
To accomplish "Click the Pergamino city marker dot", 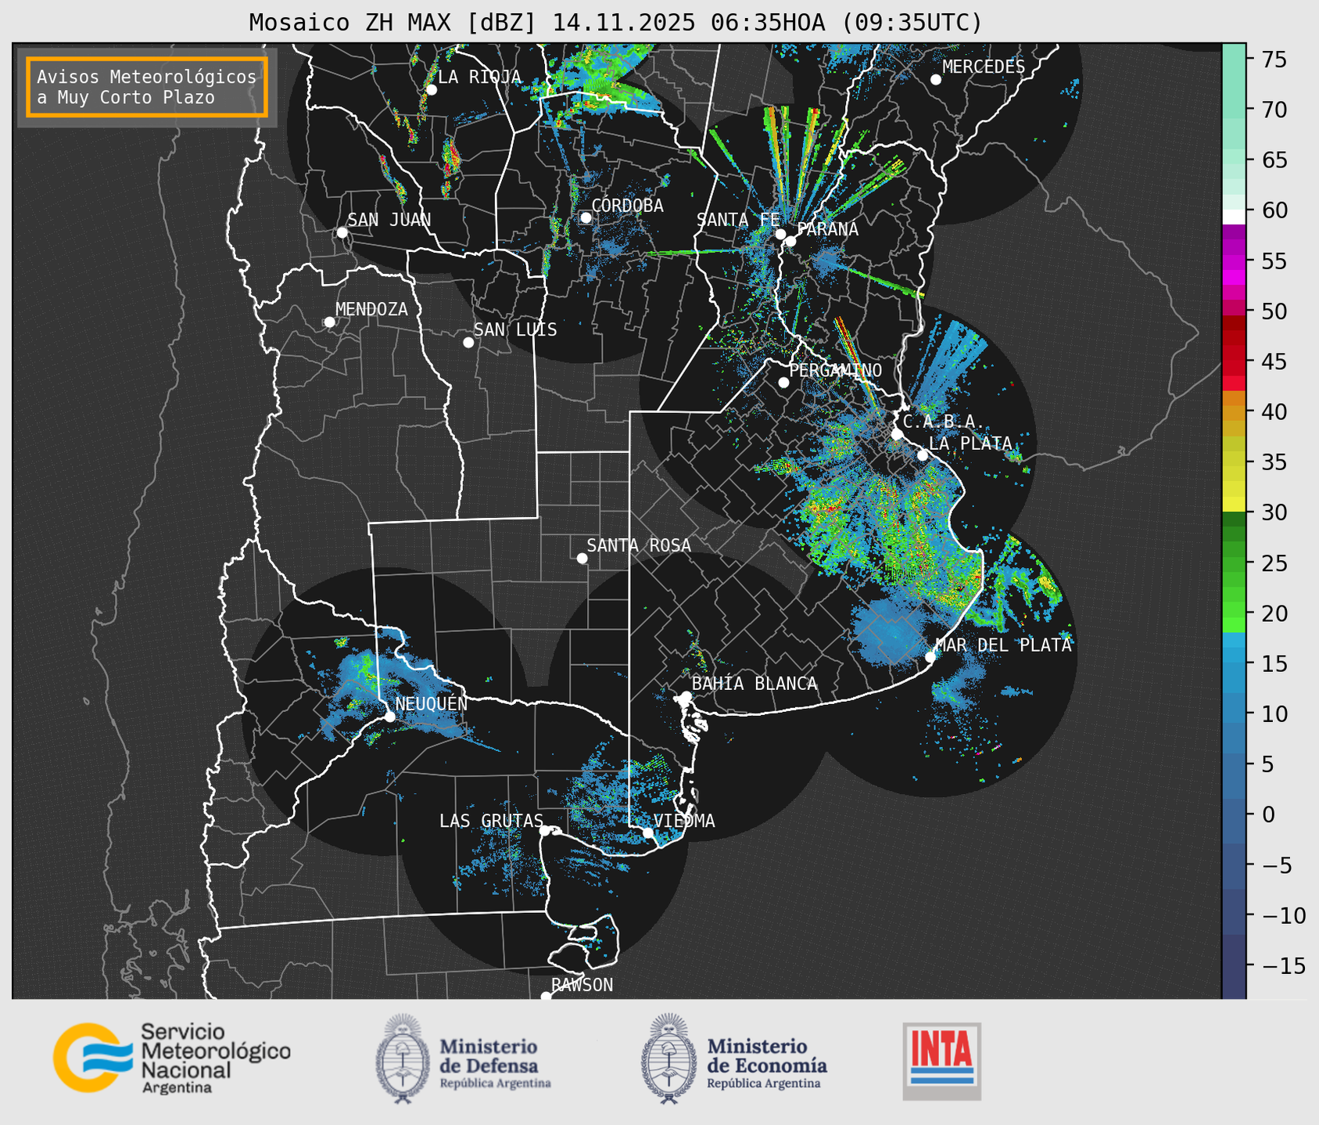I will pyautogui.click(x=783, y=383).
